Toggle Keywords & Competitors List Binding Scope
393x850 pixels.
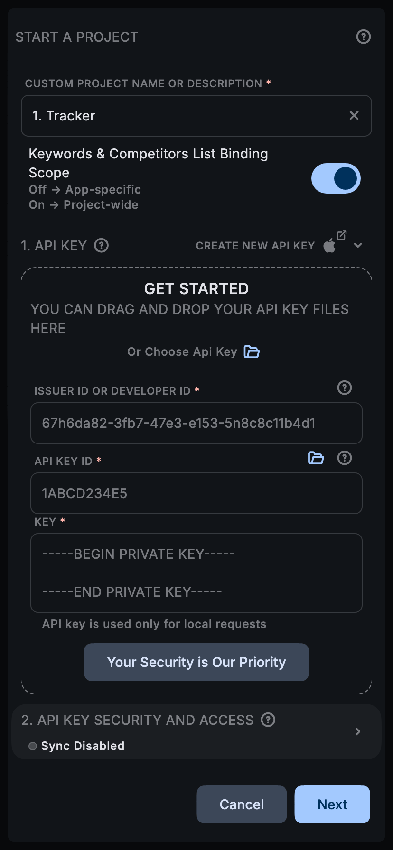(336, 178)
